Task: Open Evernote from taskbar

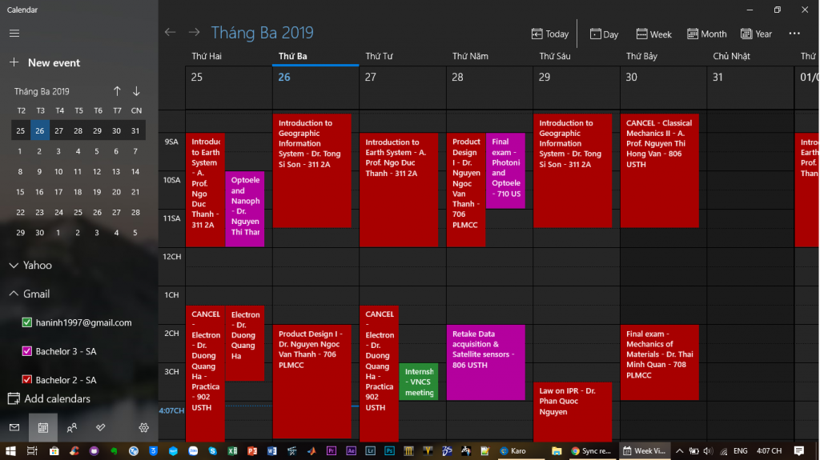Action: (x=114, y=450)
